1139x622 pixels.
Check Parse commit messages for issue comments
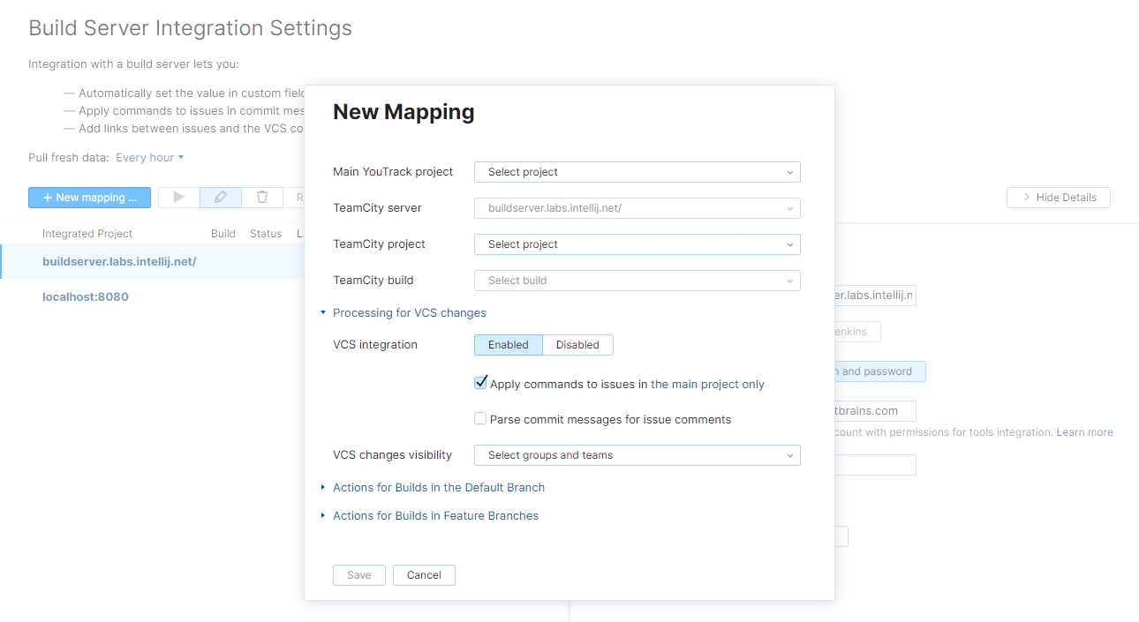point(480,419)
